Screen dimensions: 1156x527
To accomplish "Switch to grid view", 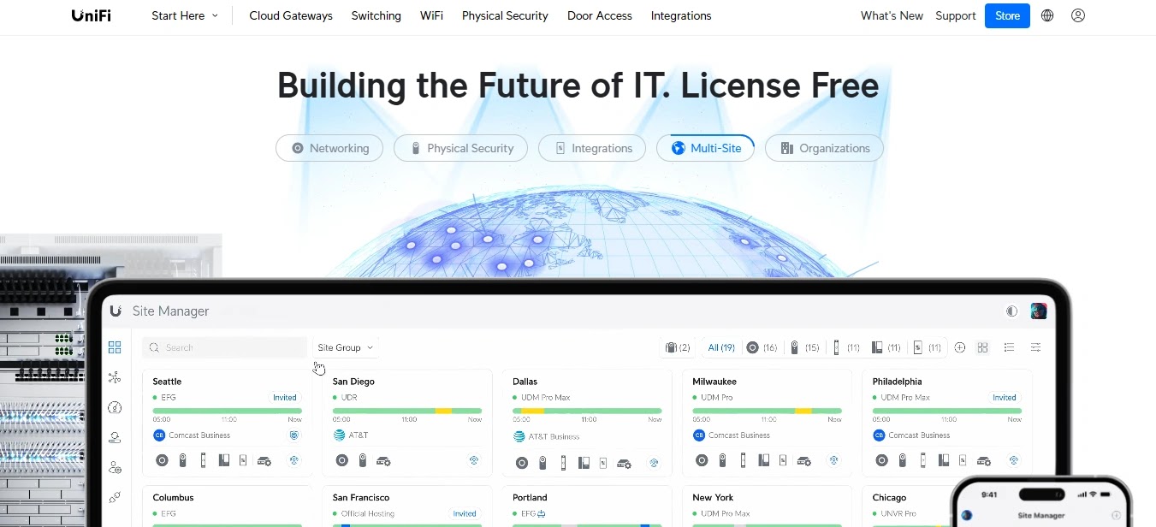I will tap(982, 347).
